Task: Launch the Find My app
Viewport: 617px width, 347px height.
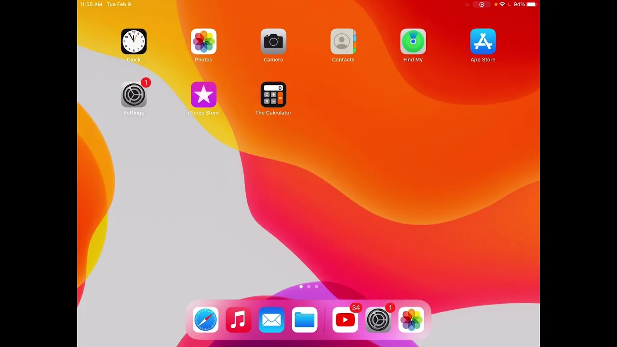Action: pyautogui.click(x=413, y=41)
